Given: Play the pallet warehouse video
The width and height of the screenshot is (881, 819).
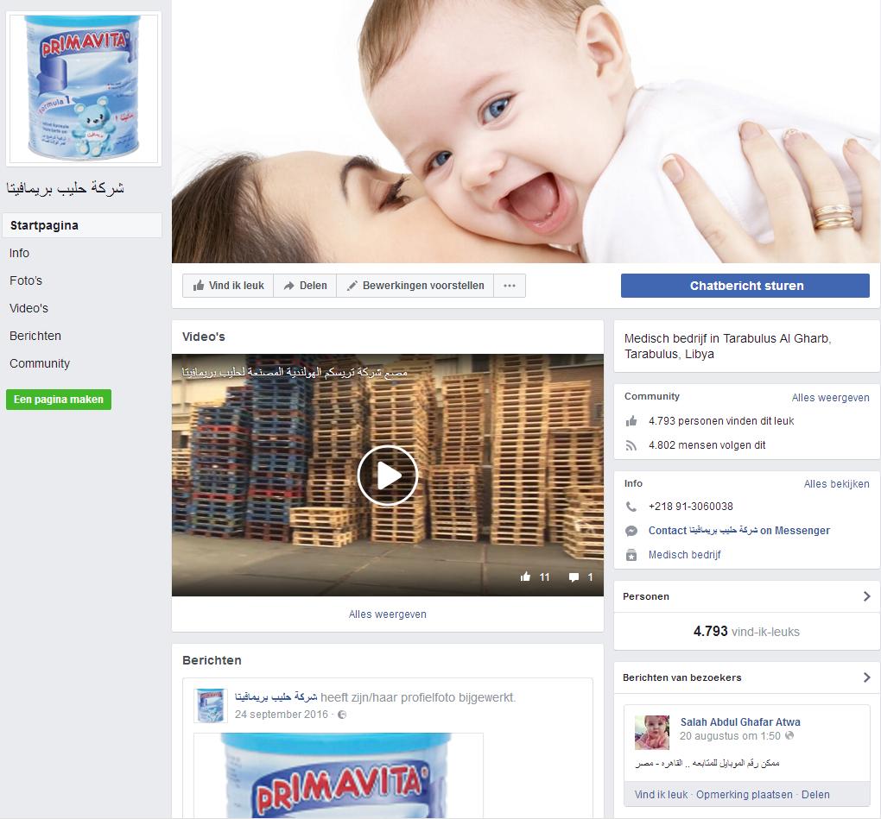Looking at the screenshot, I should [388, 476].
